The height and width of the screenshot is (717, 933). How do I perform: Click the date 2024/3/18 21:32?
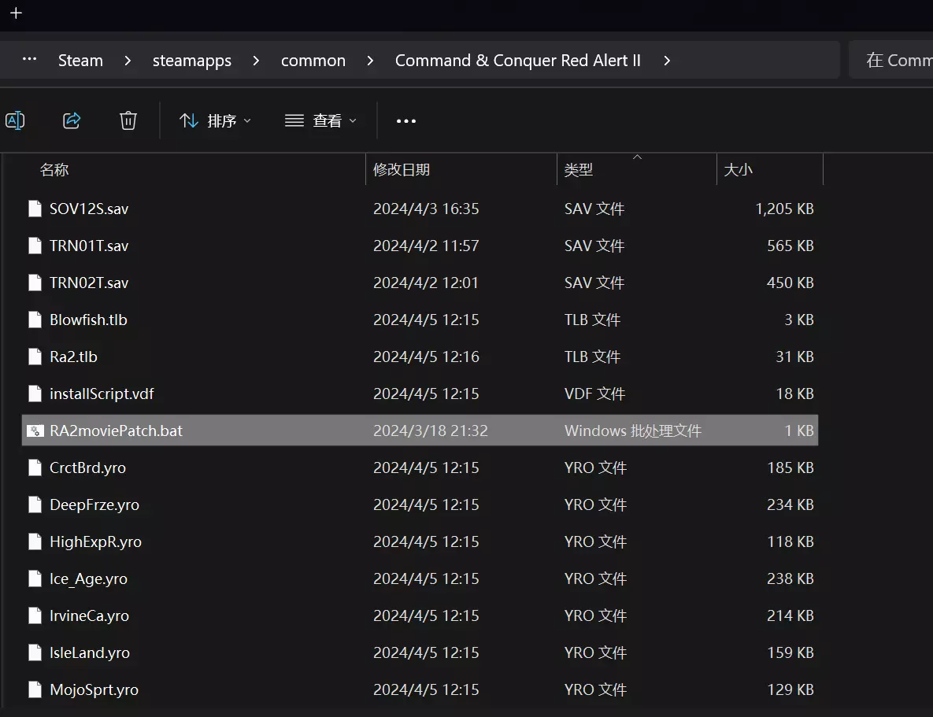click(x=430, y=431)
